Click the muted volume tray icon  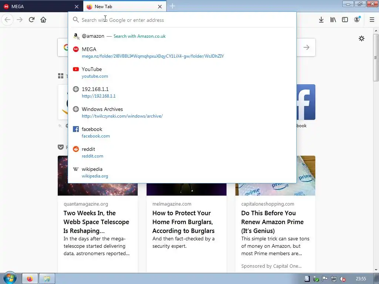[342, 279]
